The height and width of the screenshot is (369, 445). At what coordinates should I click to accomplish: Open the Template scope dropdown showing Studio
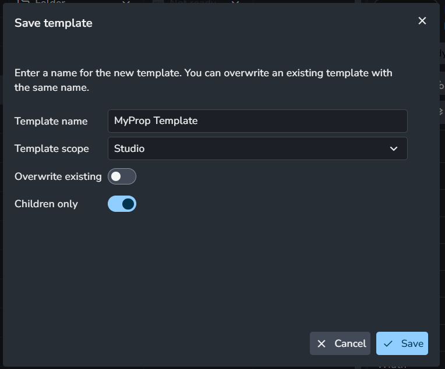click(257, 148)
